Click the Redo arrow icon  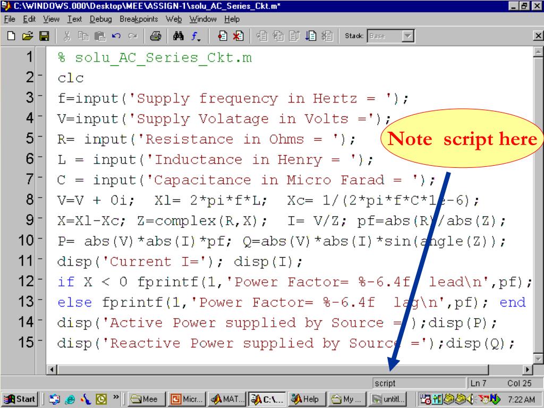(132, 36)
